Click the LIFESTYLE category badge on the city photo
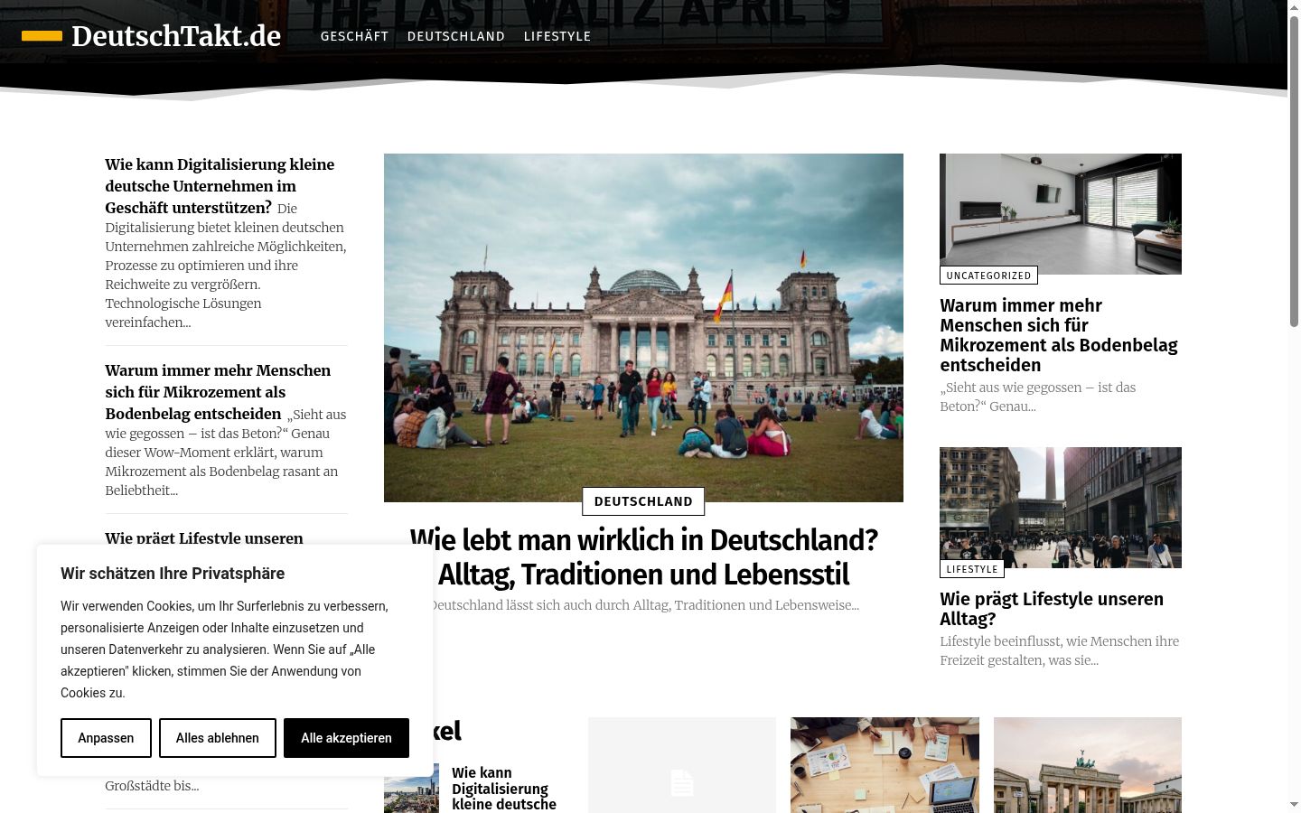Viewport: 1301px width, 813px height. (x=972, y=569)
